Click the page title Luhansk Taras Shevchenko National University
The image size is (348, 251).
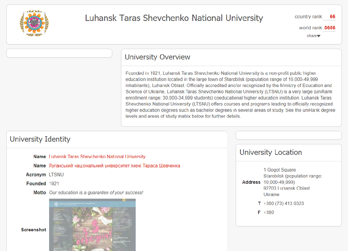[x=174, y=18]
